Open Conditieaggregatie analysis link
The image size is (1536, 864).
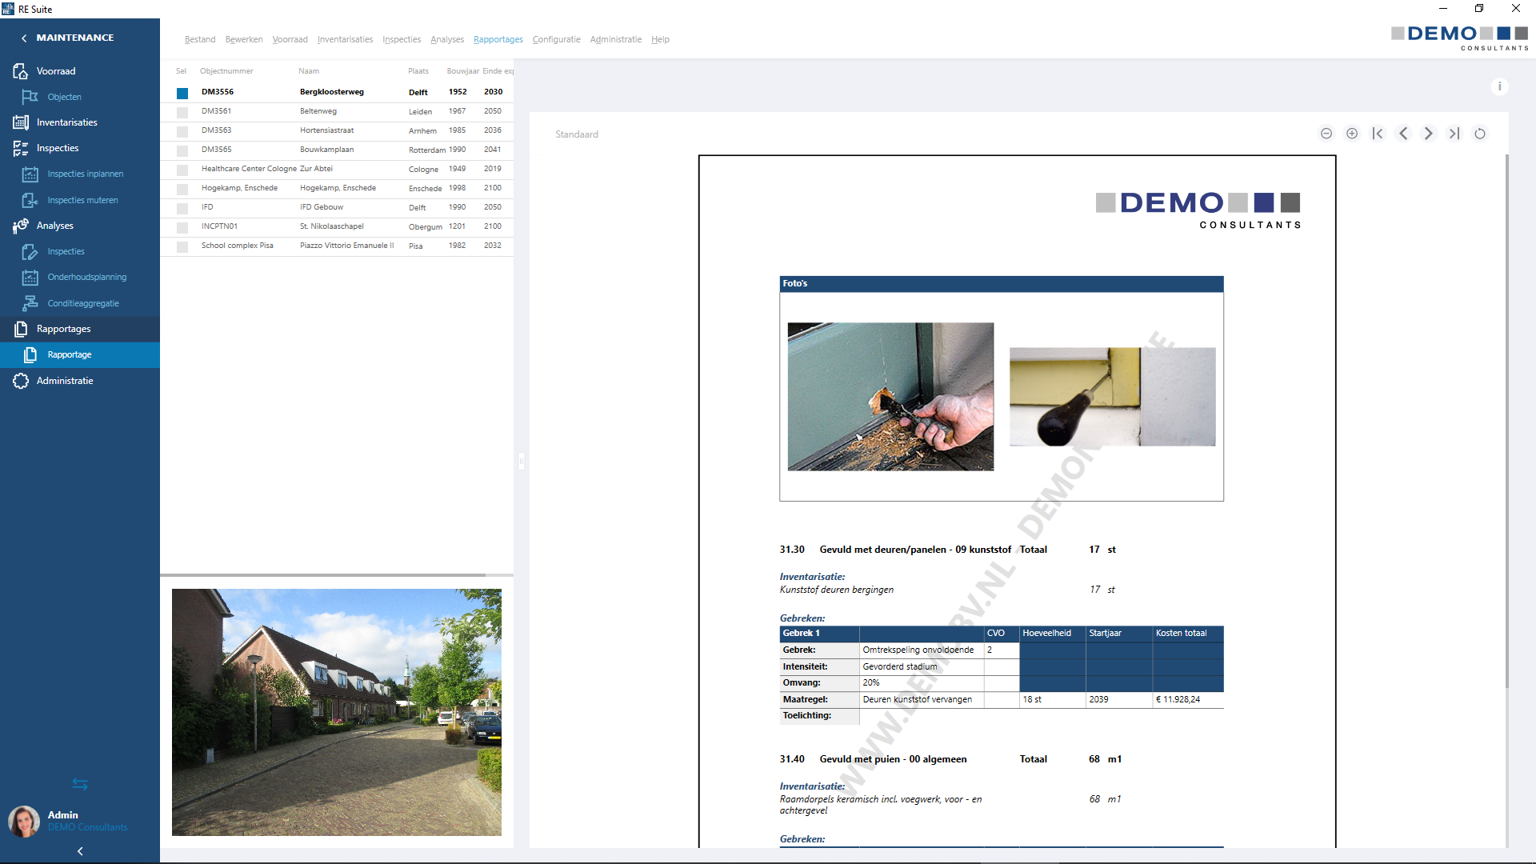coord(83,303)
